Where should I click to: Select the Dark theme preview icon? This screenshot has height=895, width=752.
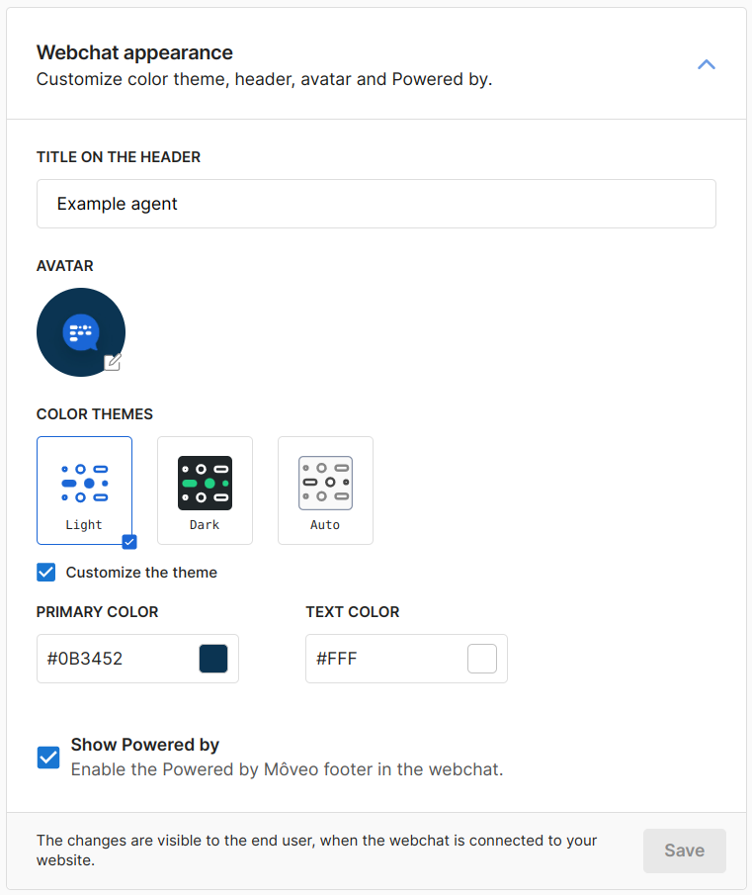click(205, 483)
